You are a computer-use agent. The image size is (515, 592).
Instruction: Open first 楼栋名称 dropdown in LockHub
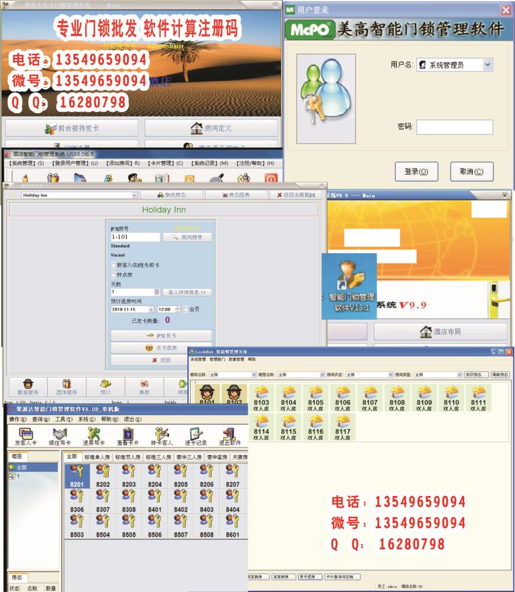tap(254, 375)
